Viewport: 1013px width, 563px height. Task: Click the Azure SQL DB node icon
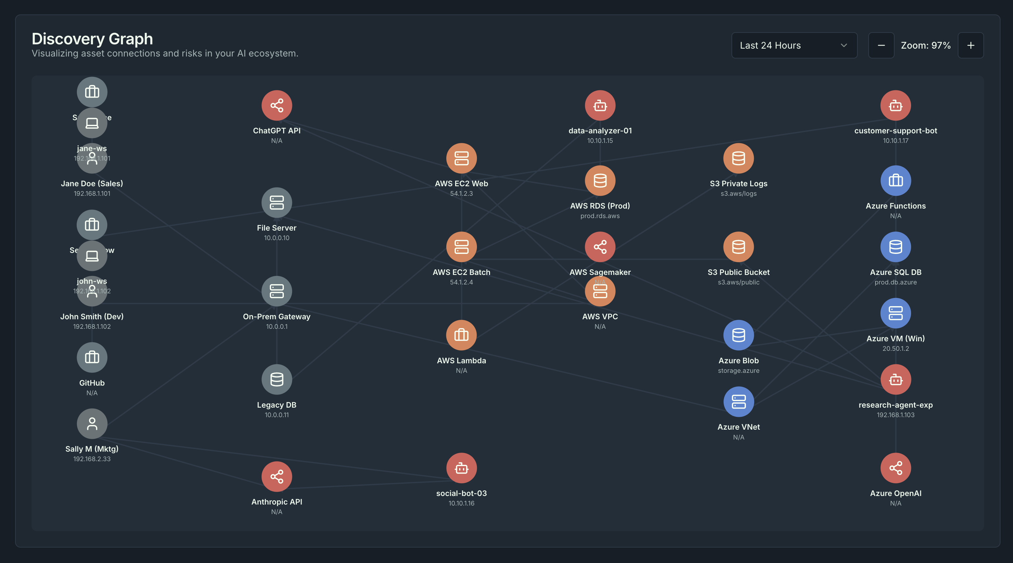click(895, 247)
